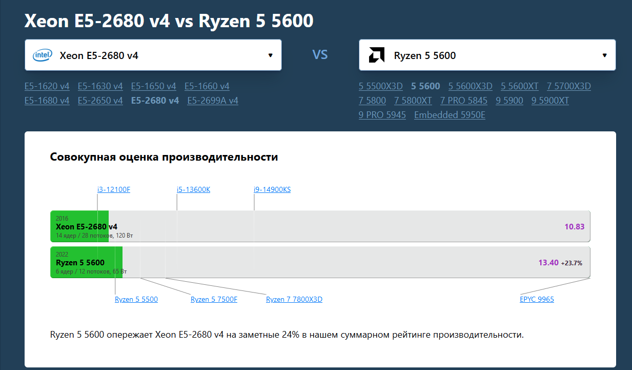This screenshot has width=632, height=370.
Task: Click the i9-14900KS marker link
Action: click(272, 189)
